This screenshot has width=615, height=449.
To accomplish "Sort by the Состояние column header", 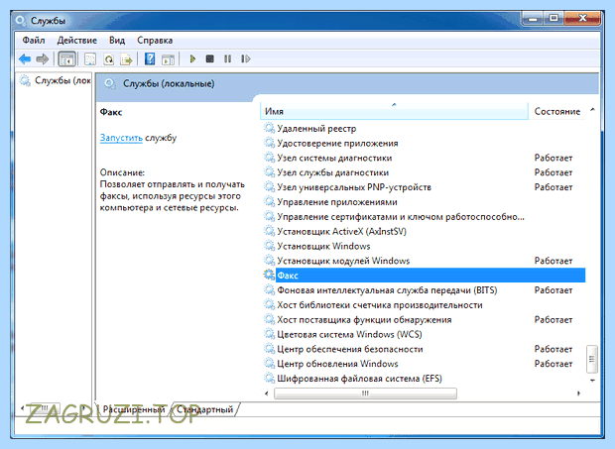I will tap(556, 111).
